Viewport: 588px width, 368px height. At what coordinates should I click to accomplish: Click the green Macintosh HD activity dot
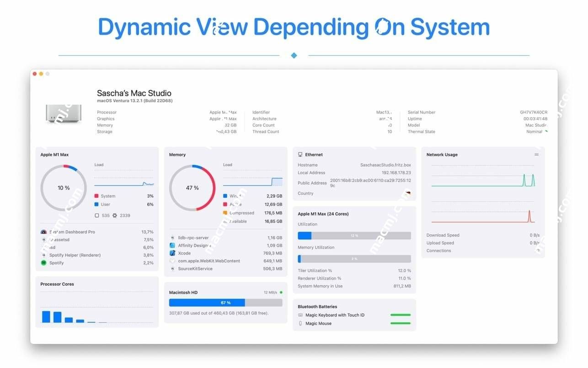click(x=281, y=292)
